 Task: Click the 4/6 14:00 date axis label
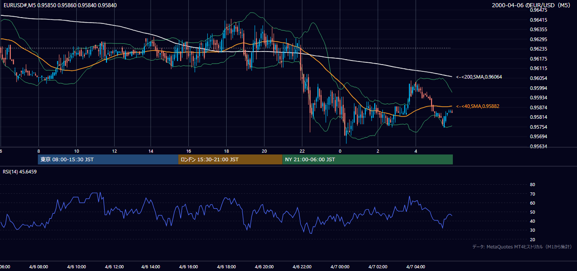pos(151,266)
